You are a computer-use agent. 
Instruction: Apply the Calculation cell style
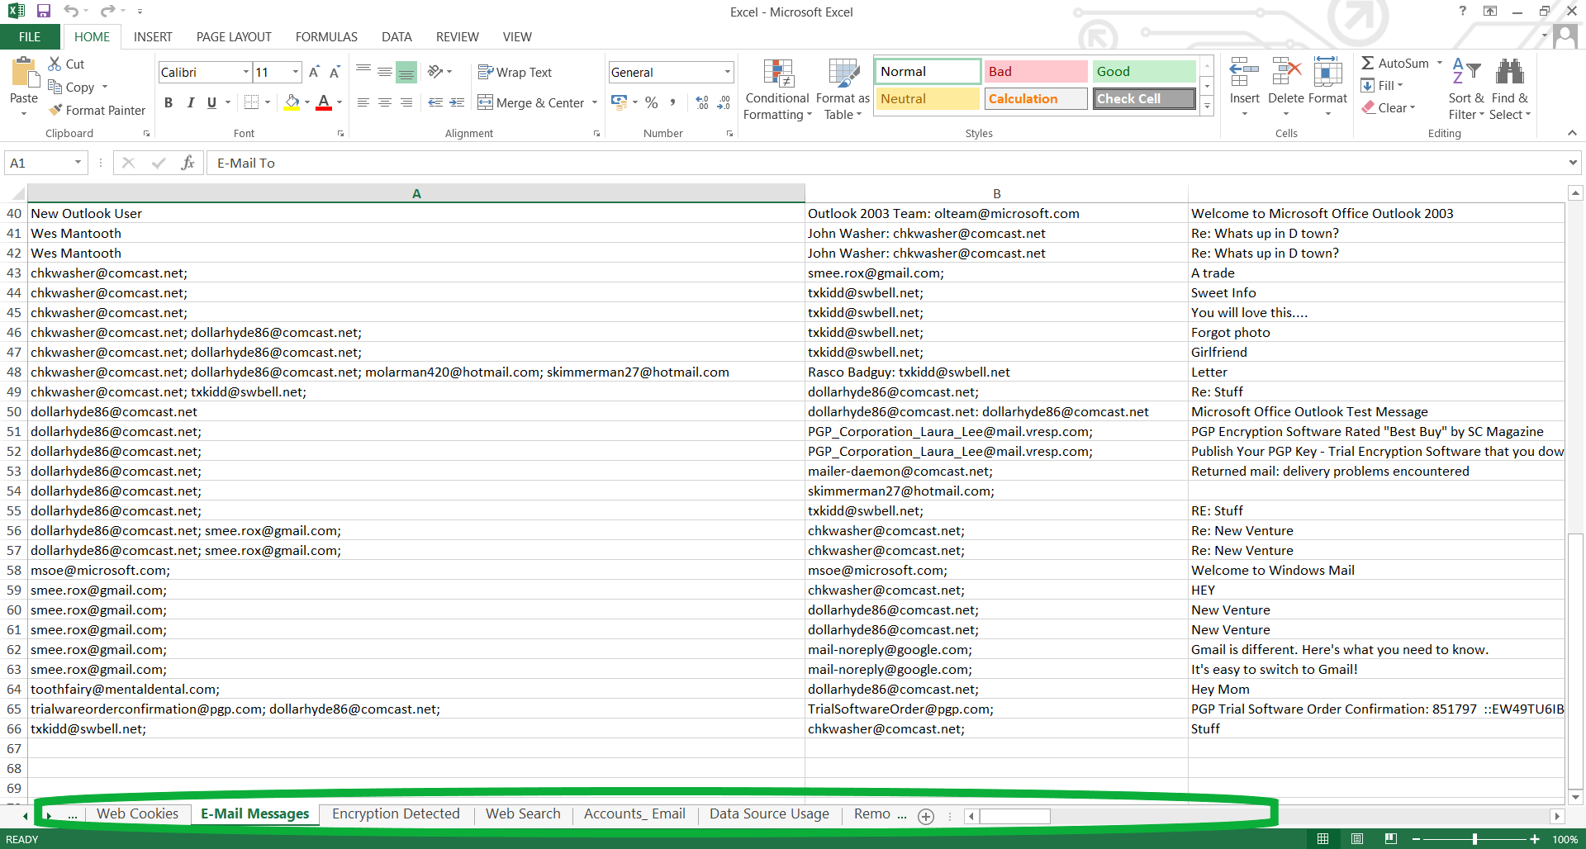1036,98
